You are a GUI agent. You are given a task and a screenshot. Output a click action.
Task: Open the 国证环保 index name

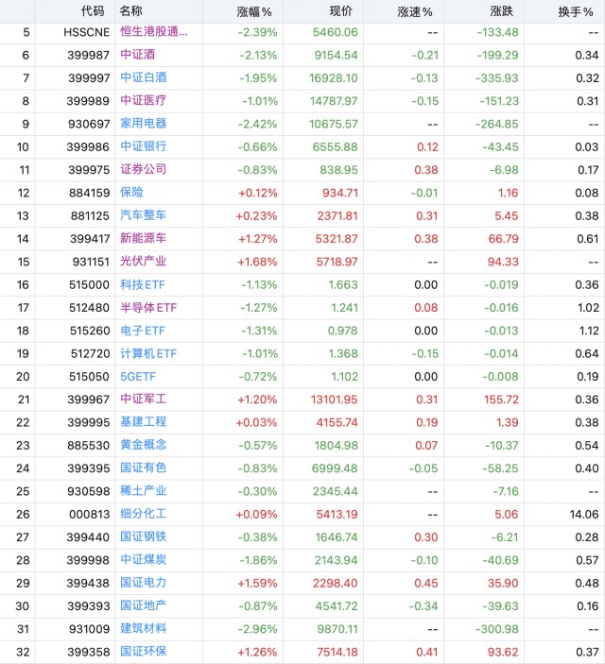[144, 652]
